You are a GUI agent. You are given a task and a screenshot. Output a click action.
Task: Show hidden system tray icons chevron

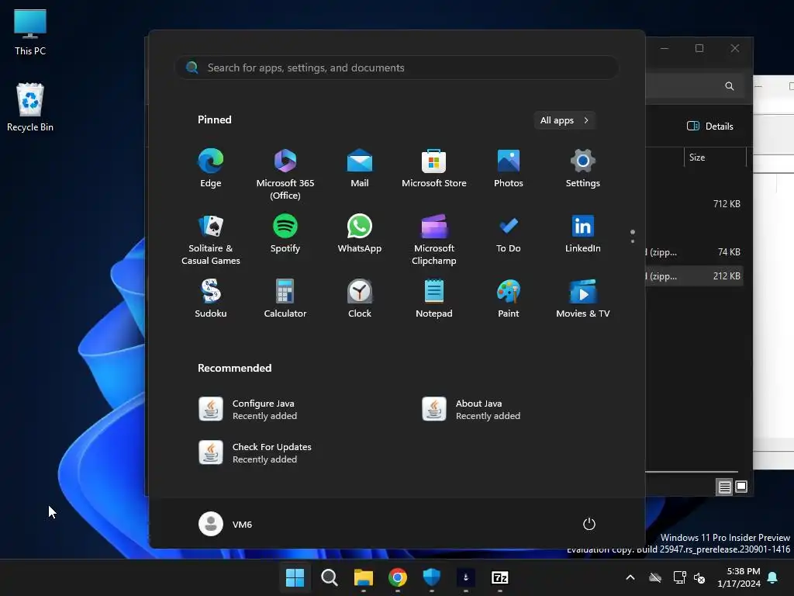point(630,577)
